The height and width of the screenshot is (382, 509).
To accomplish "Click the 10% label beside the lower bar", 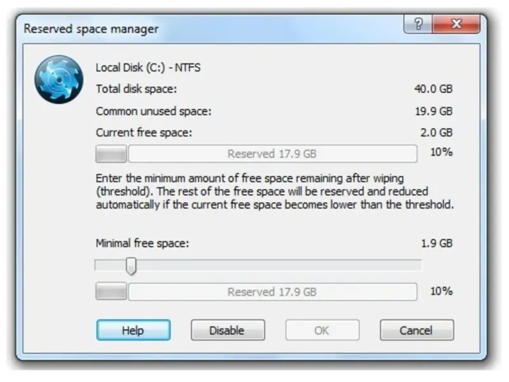I will 441,291.
